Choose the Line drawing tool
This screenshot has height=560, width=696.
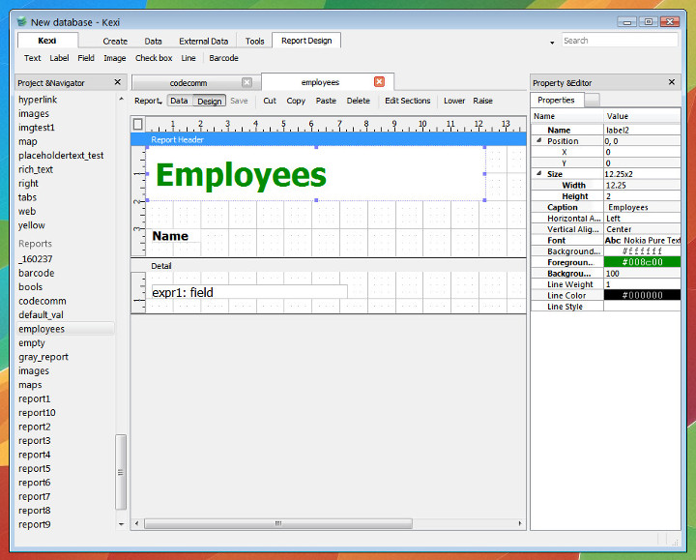pos(188,58)
